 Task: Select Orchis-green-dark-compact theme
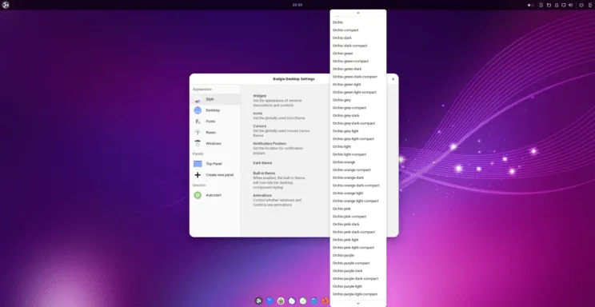(x=358, y=77)
